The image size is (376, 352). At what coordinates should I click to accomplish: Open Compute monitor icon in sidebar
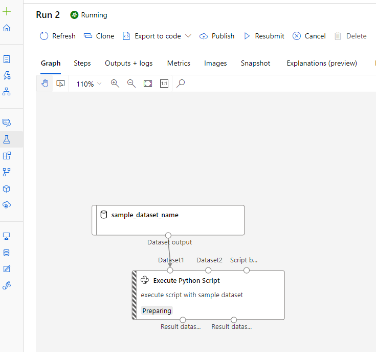coord(7,236)
